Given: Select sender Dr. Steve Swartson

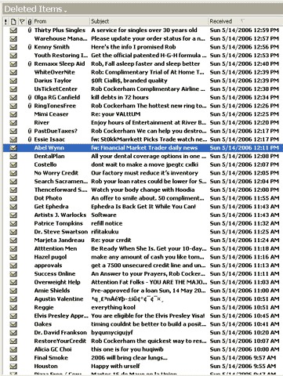Looking at the screenshot, I should coord(61,232).
